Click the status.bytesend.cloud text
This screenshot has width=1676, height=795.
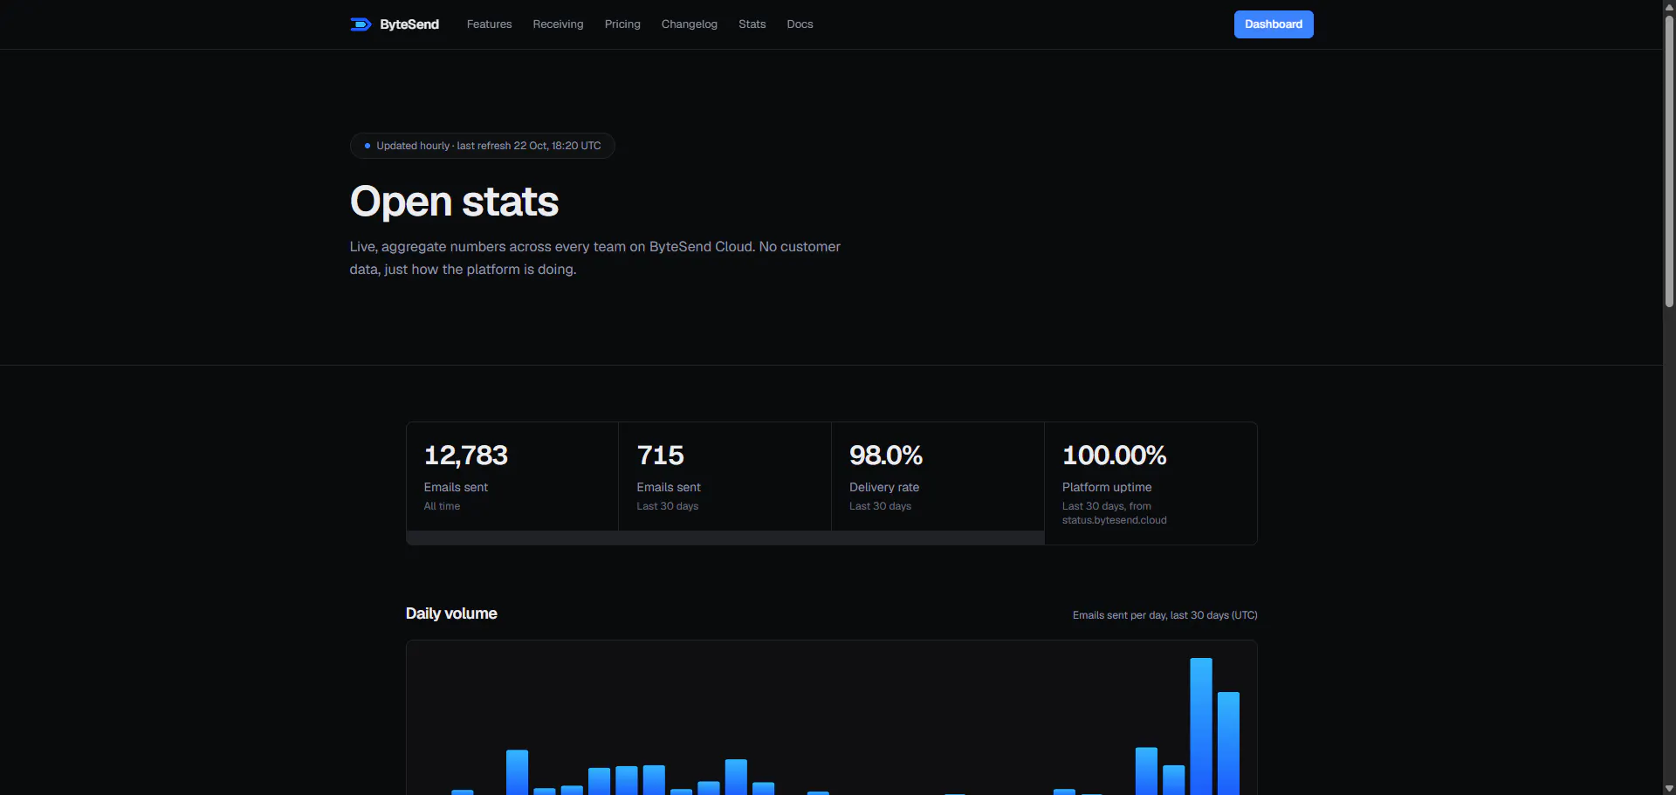(1114, 520)
